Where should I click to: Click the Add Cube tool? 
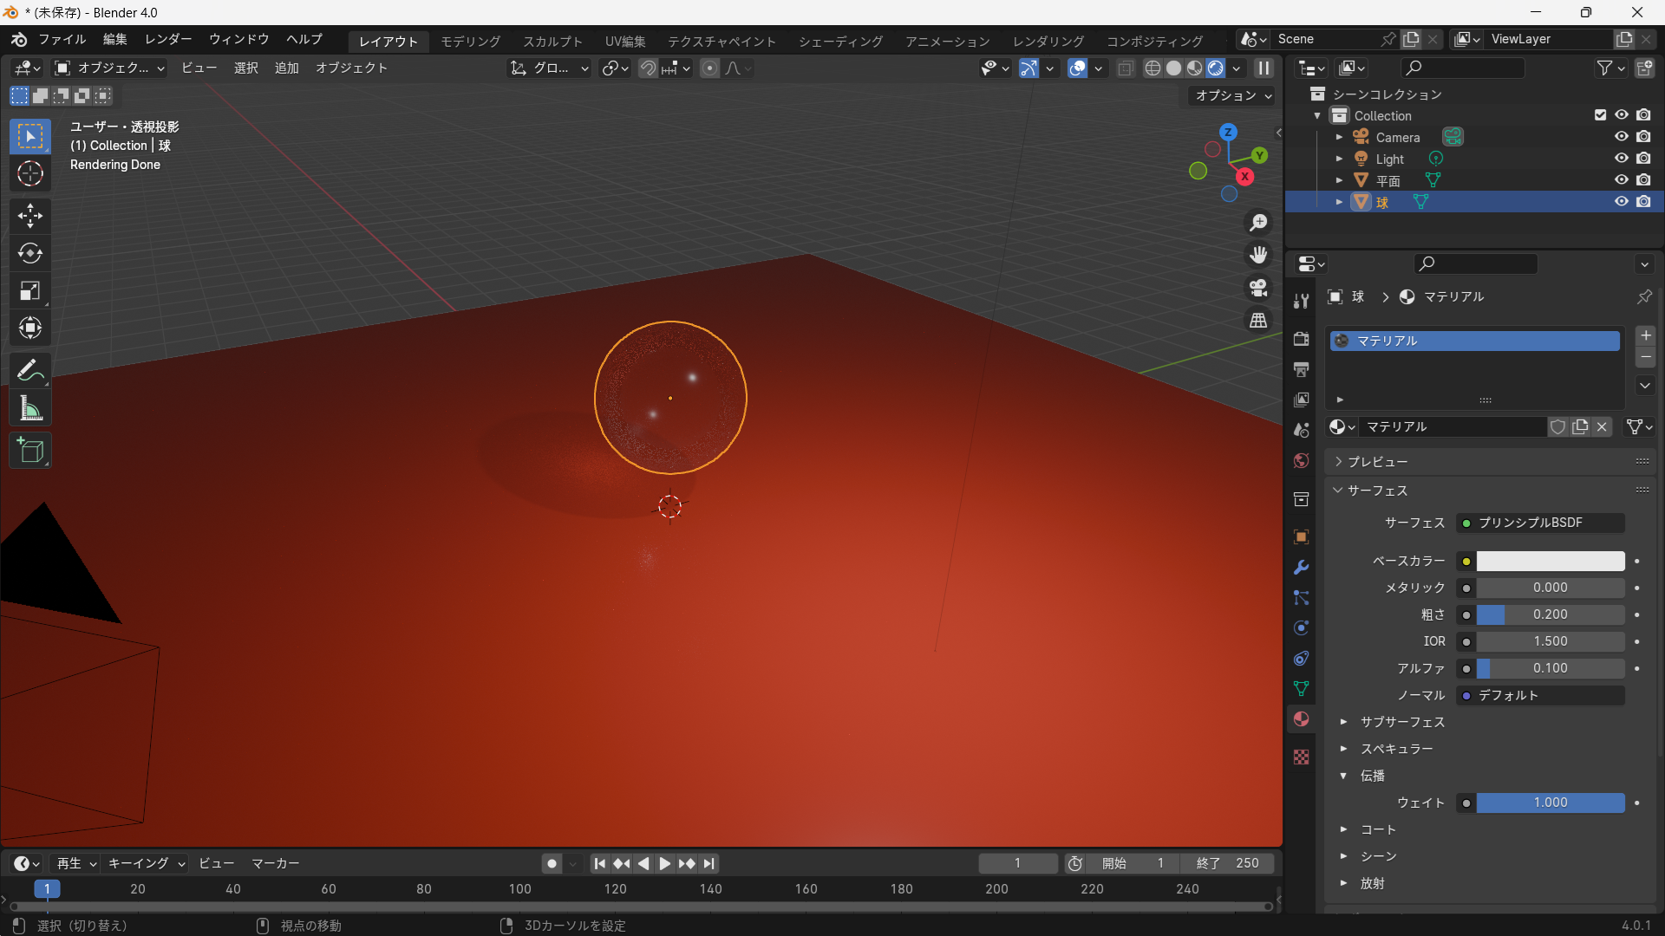pyautogui.click(x=30, y=451)
